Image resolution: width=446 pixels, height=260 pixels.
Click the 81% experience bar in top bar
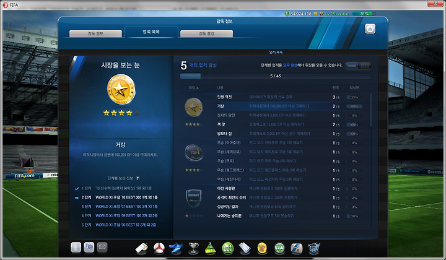[x=364, y=14]
